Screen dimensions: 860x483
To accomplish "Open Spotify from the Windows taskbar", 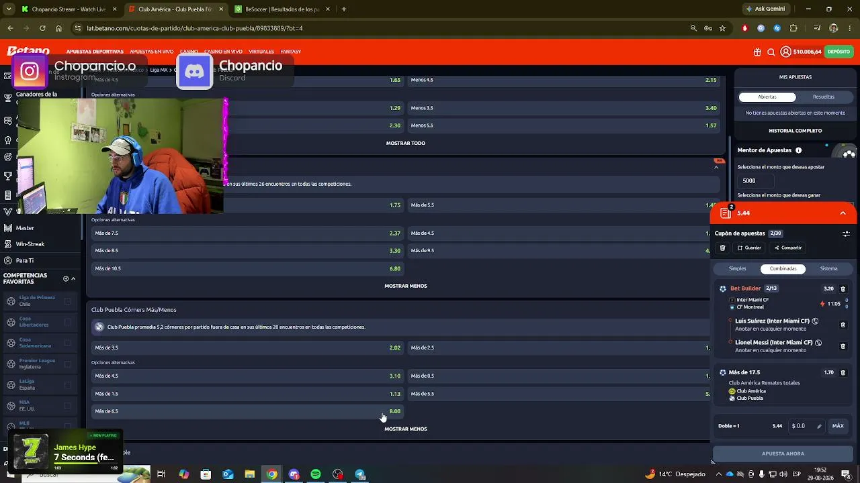I will tap(316, 474).
